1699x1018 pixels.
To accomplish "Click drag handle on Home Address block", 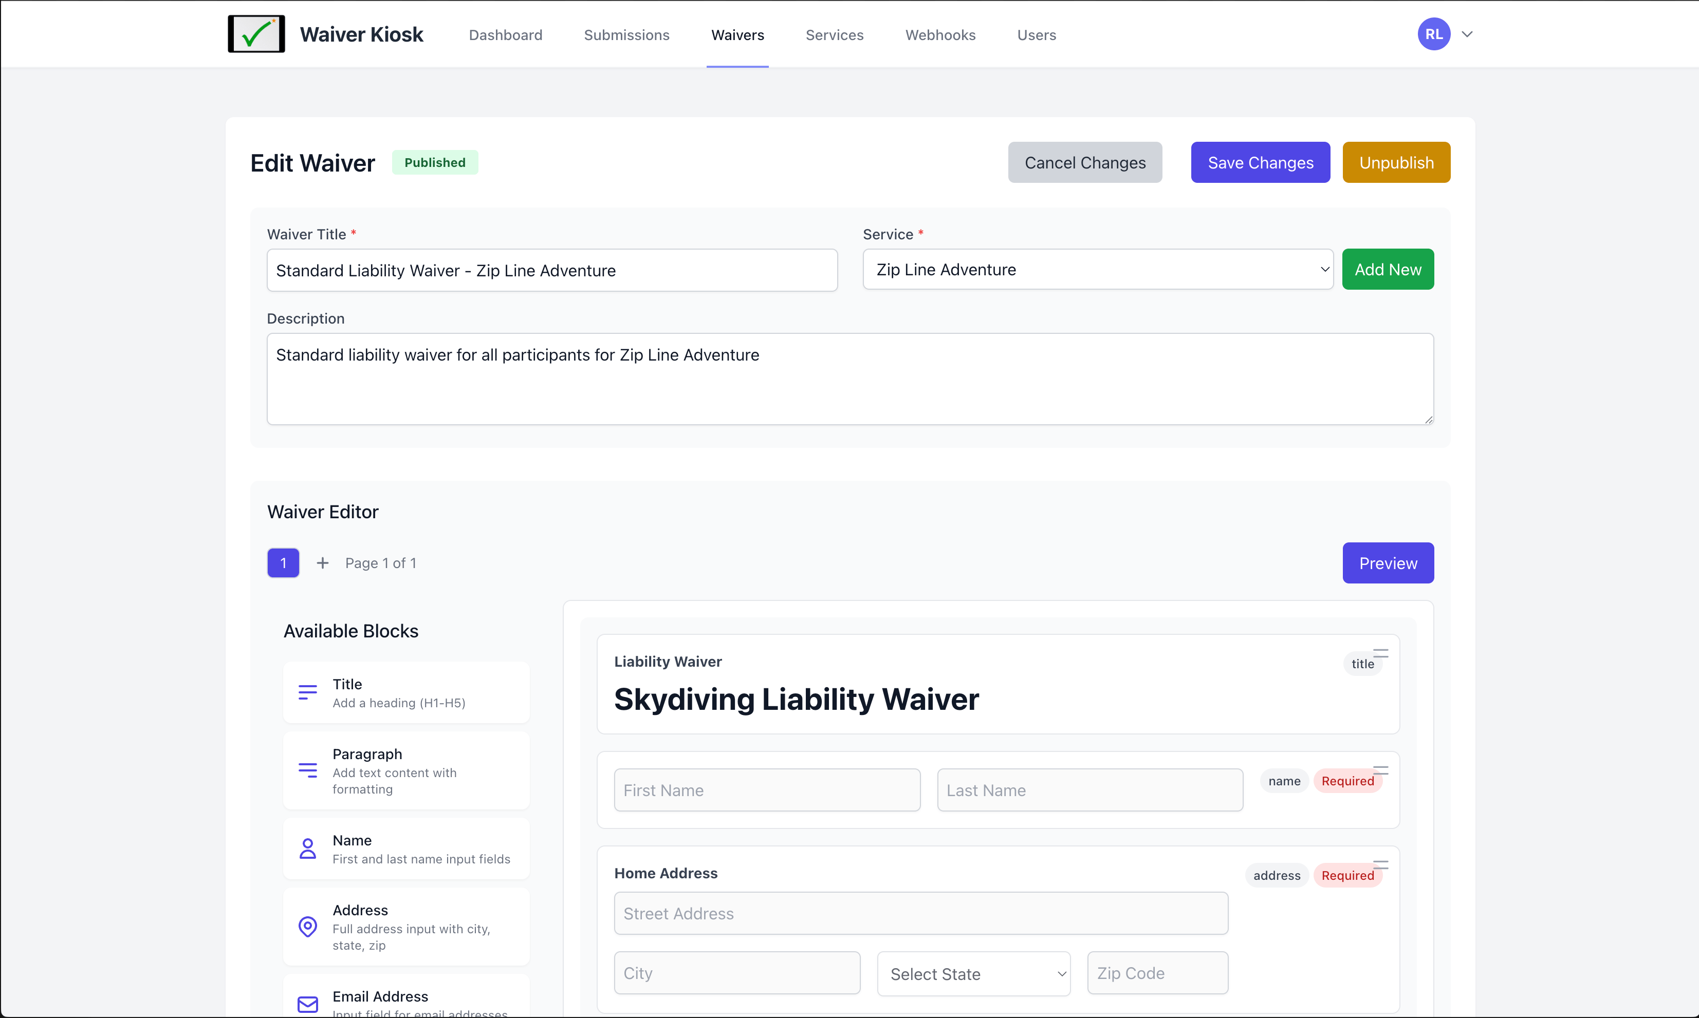I will [1380, 865].
